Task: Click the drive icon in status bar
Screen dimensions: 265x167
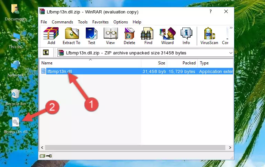Action: [42, 156]
